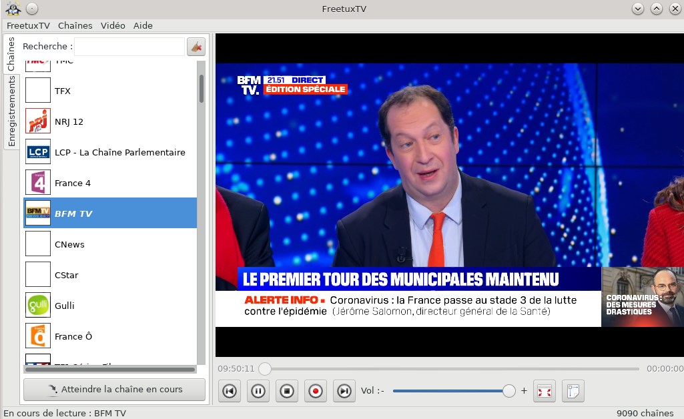Click the LCP channel logo
This screenshot has width=684, height=419.
pos(38,151)
